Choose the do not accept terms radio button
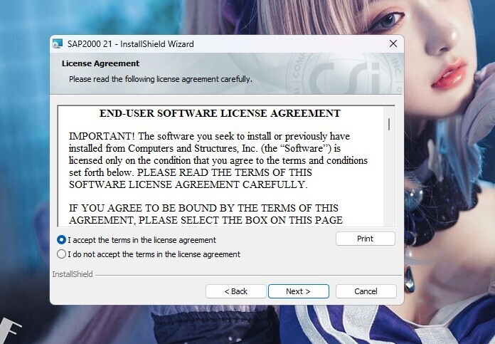This screenshot has height=344, width=495. tap(61, 254)
